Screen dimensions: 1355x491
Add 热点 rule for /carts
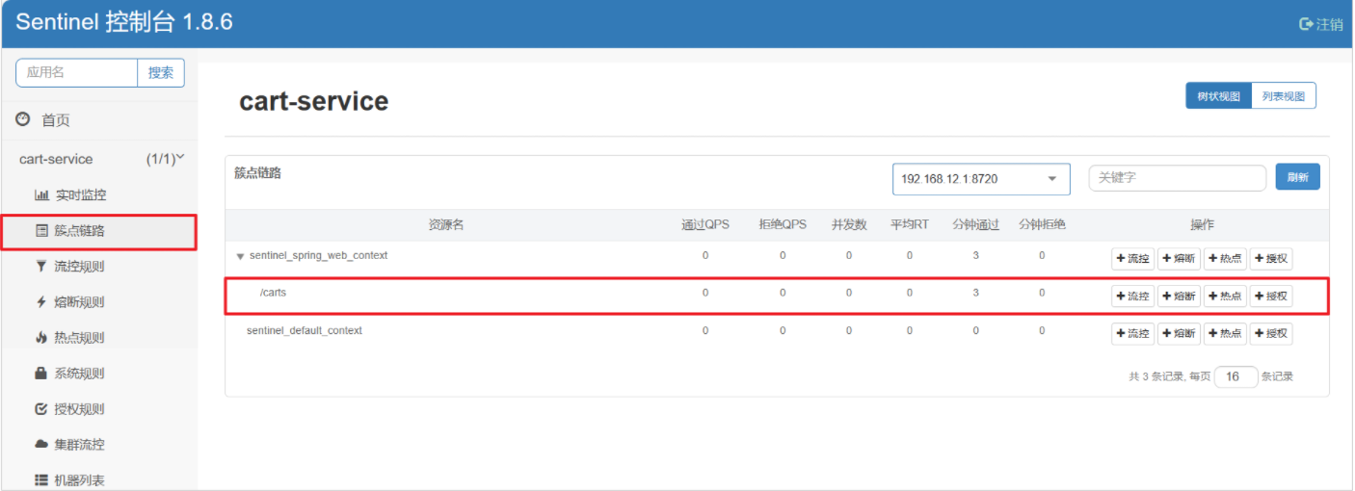1225,297
